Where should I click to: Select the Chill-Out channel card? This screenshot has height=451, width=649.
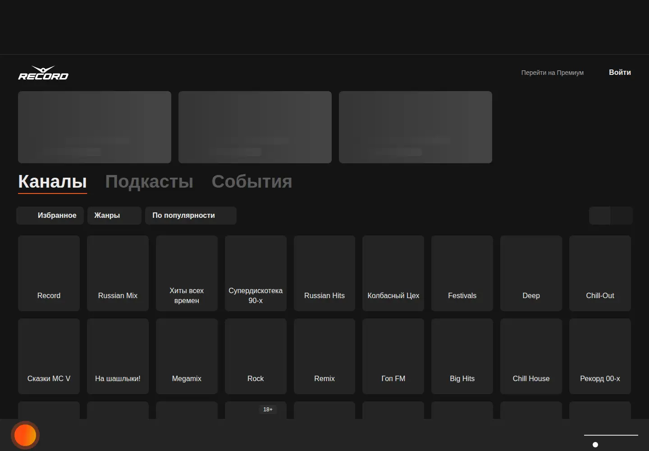pos(600,273)
